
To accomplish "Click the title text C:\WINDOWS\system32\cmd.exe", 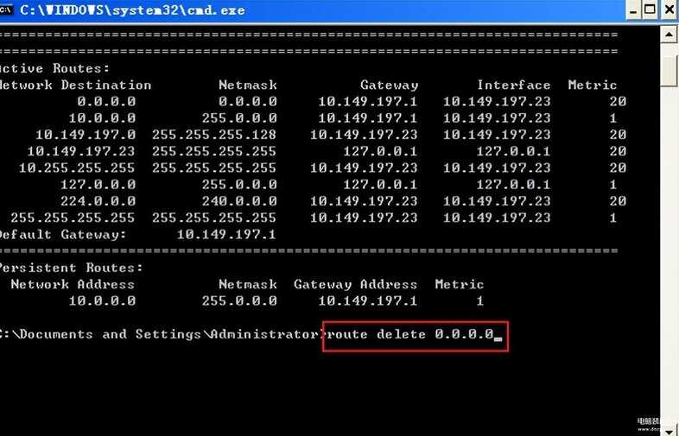I will (132, 10).
